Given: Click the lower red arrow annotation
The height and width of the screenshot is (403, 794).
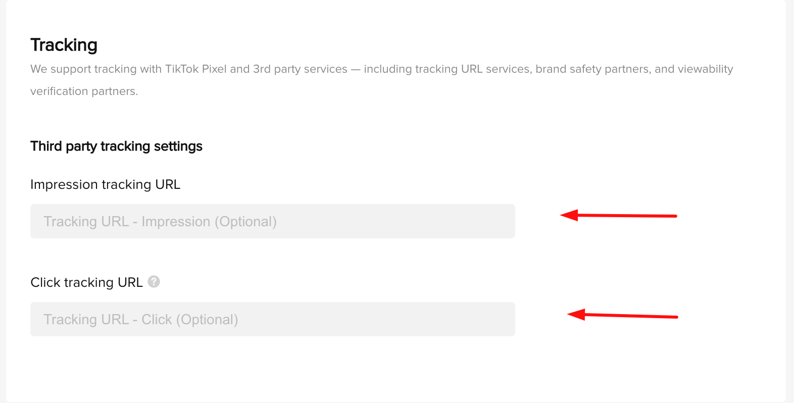Looking at the screenshot, I should click(x=622, y=315).
